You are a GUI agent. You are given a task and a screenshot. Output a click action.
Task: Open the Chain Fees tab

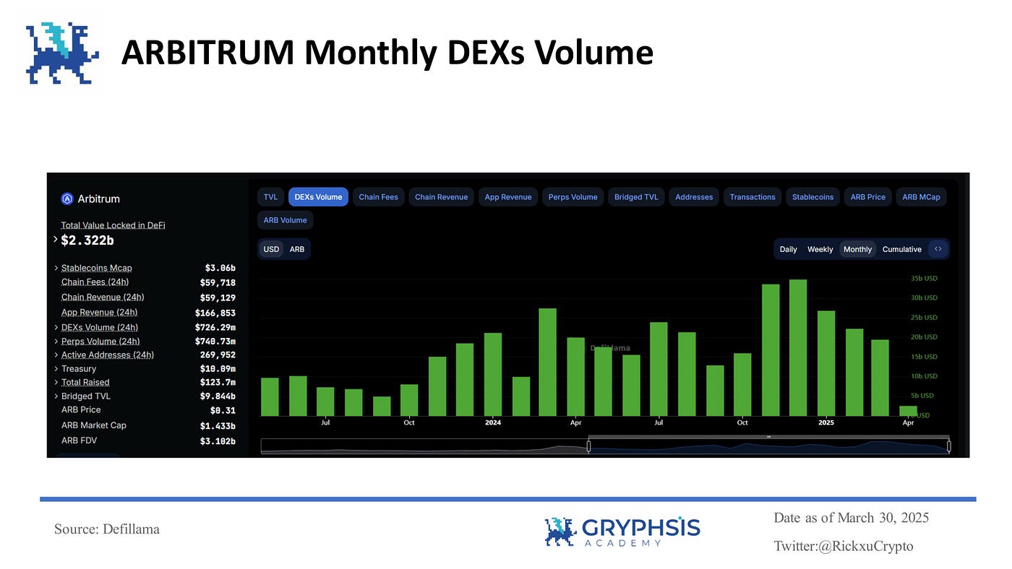click(379, 197)
